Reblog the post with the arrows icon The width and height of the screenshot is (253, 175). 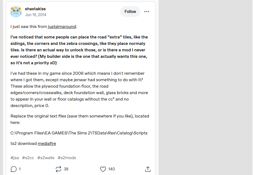point(58,169)
